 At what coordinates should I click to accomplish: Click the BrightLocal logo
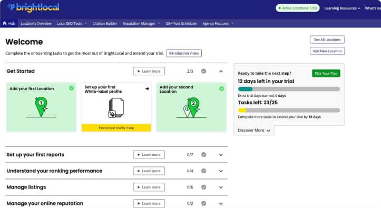33,7
